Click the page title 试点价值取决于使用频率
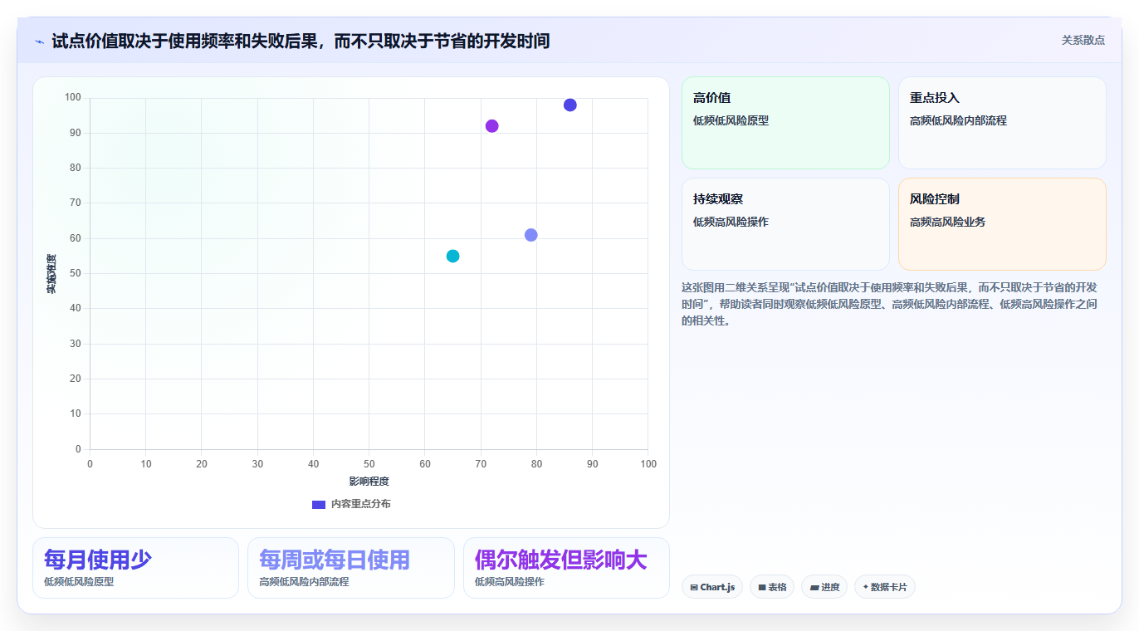The image size is (1139, 631). pyautogui.click(x=301, y=41)
